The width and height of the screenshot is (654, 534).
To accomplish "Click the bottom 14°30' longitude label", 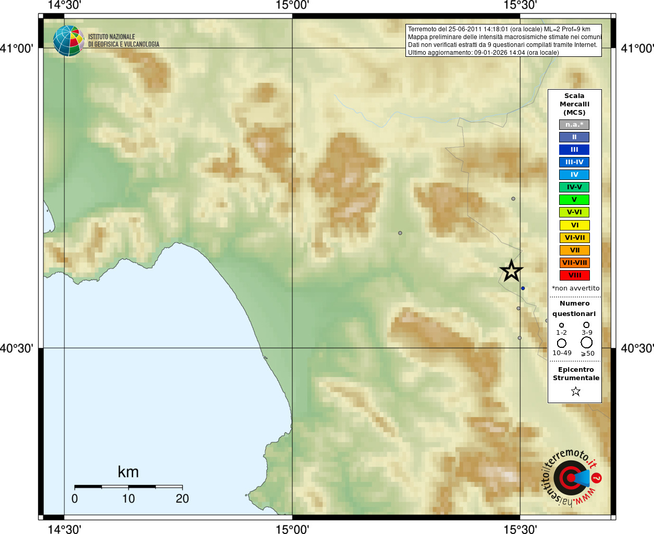I will (x=65, y=529).
